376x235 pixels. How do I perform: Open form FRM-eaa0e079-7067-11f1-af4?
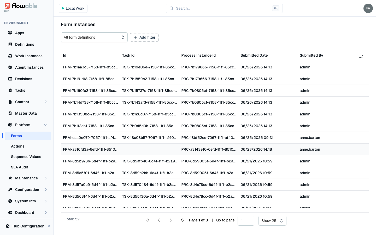[x=90, y=138]
